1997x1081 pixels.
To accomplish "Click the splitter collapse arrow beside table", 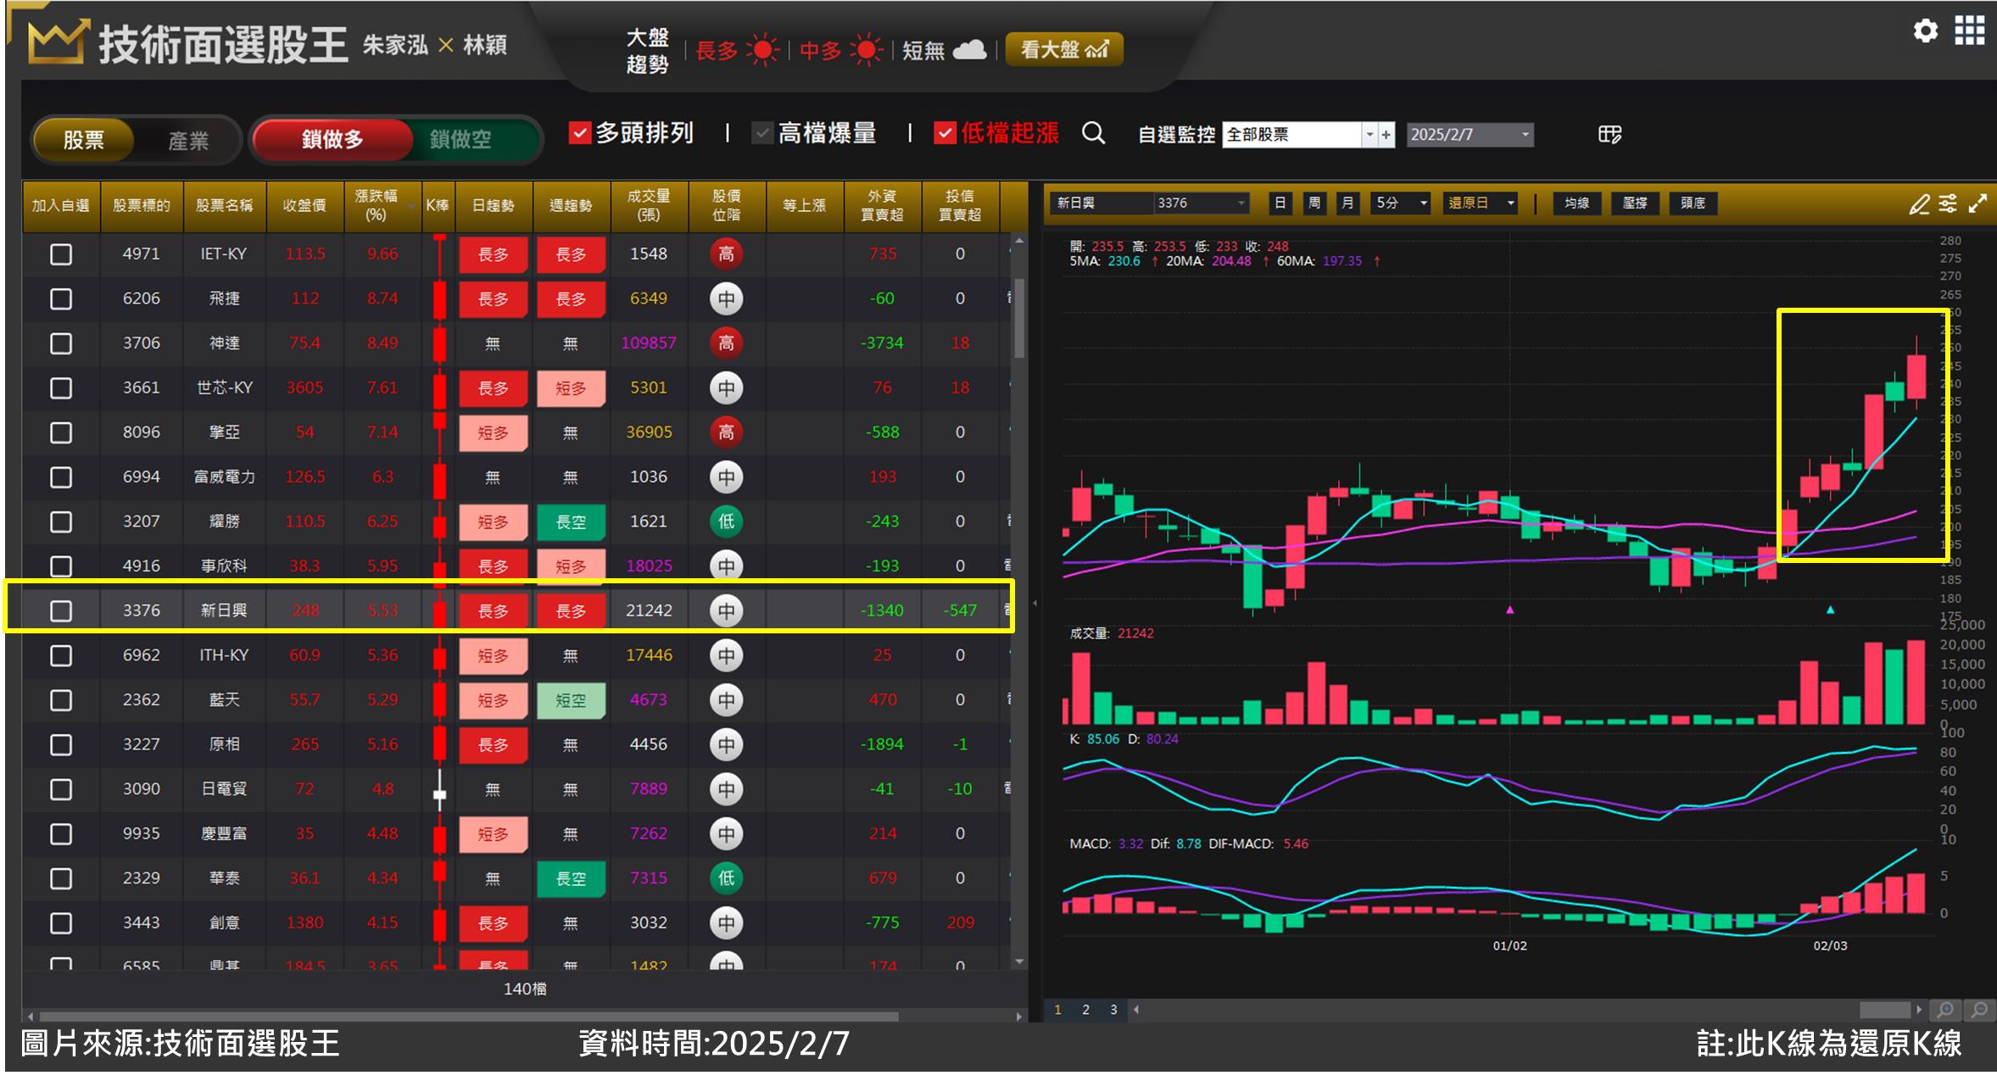I will pyautogui.click(x=1035, y=604).
